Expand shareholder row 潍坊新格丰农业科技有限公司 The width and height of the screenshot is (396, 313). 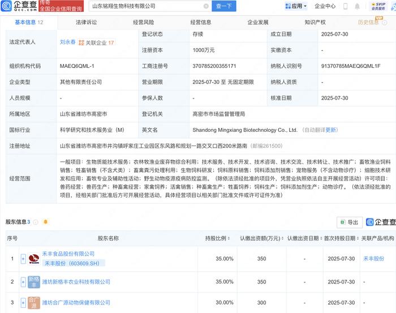pyautogui.click(x=23, y=282)
